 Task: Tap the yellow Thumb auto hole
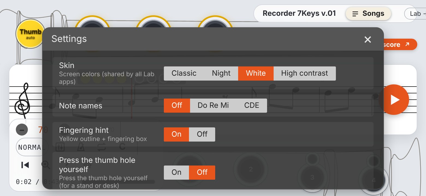click(x=30, y=34)
